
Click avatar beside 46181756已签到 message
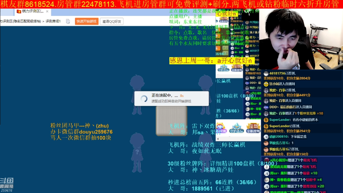click(266, 73)
